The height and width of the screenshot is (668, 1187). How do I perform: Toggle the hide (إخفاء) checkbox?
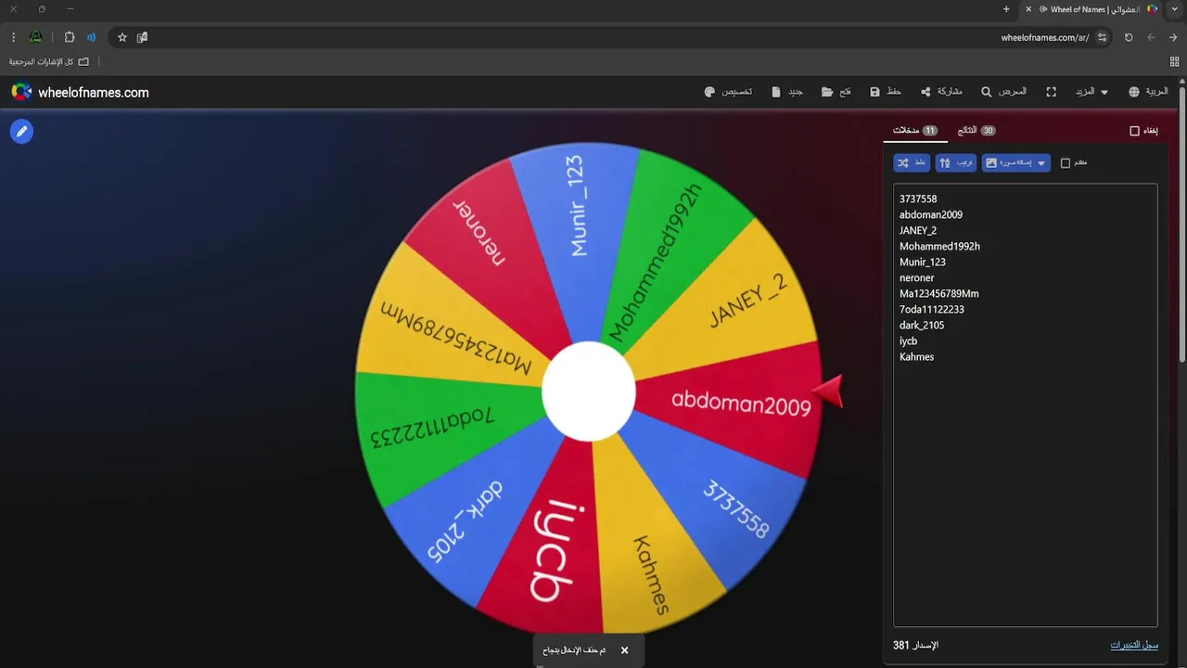point(1134,131)
